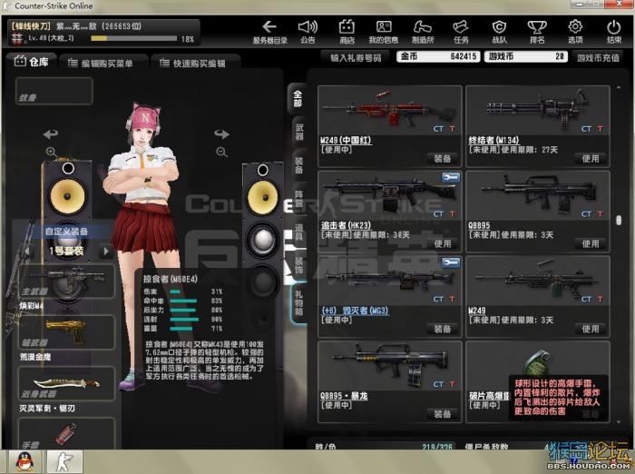Image resolution: width=635 pixels, height=474 pixels.
Task: Click the wrench icon on 追击者(HK23) card
Action: pyautogui.click(x=451, y=178)
